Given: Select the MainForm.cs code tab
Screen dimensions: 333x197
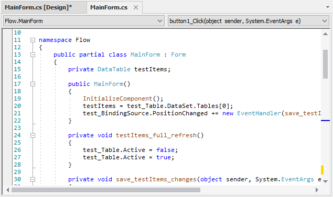Looking at the screenshot, I should coord(109,7).
